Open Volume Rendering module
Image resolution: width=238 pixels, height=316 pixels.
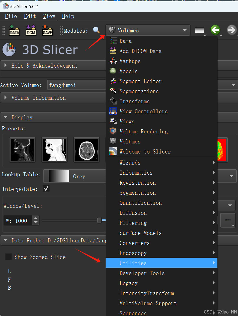[162, 131]
